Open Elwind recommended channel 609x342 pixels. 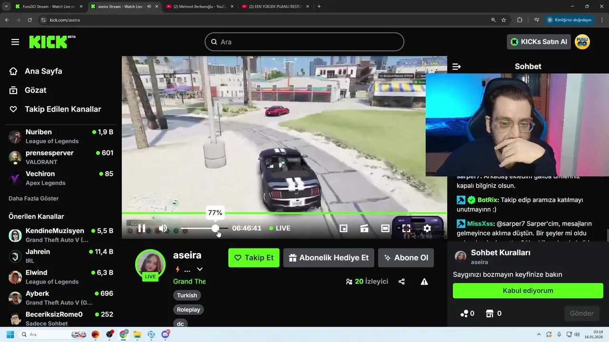pyautogui.click(x=61, y=277)
